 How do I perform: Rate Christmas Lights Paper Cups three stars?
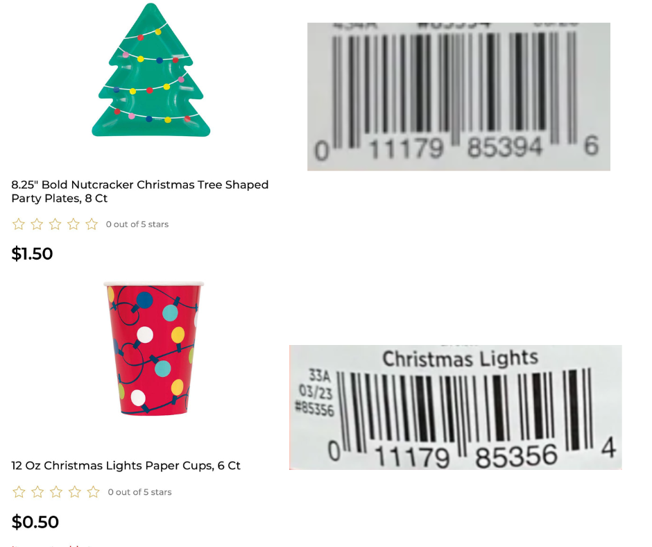(x=56, y=492)
